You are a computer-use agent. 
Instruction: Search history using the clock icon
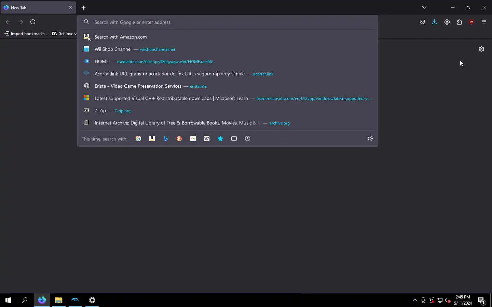(x=248, y=138)
